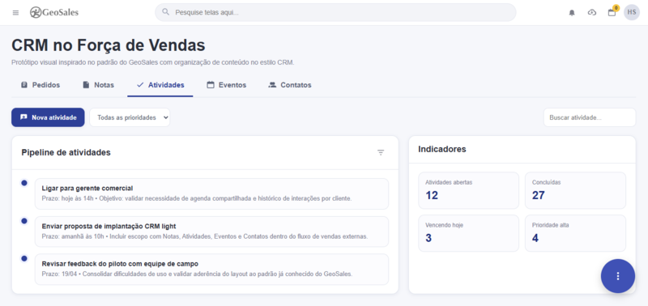Screen dimensions: 648x306
Task: Click the Atividades abertas indicator card
Action: click(469, 190)
